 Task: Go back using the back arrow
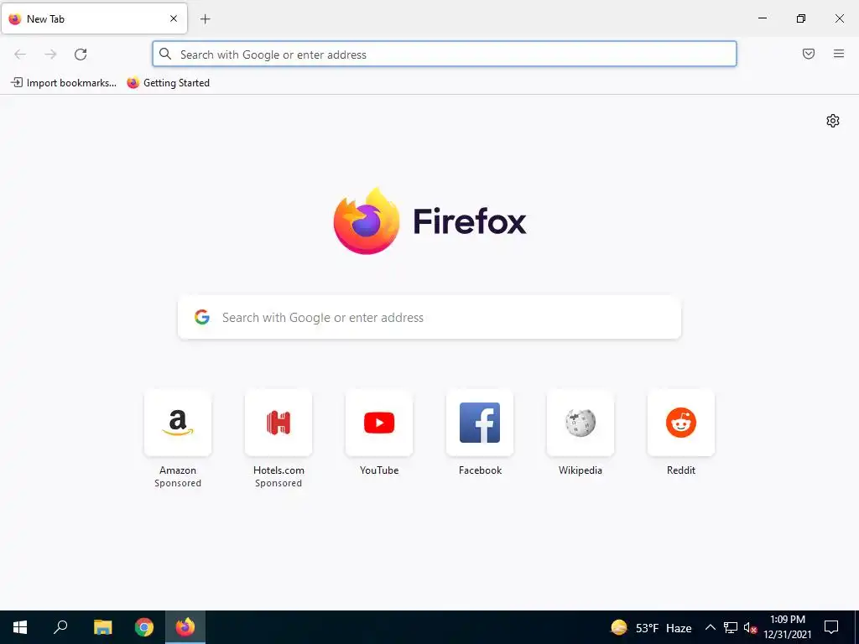[x=20, y=55]
